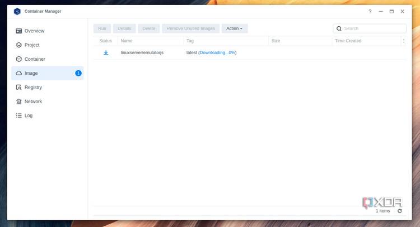Click the Network house icon
420x227 pixels.
point(18,102)
